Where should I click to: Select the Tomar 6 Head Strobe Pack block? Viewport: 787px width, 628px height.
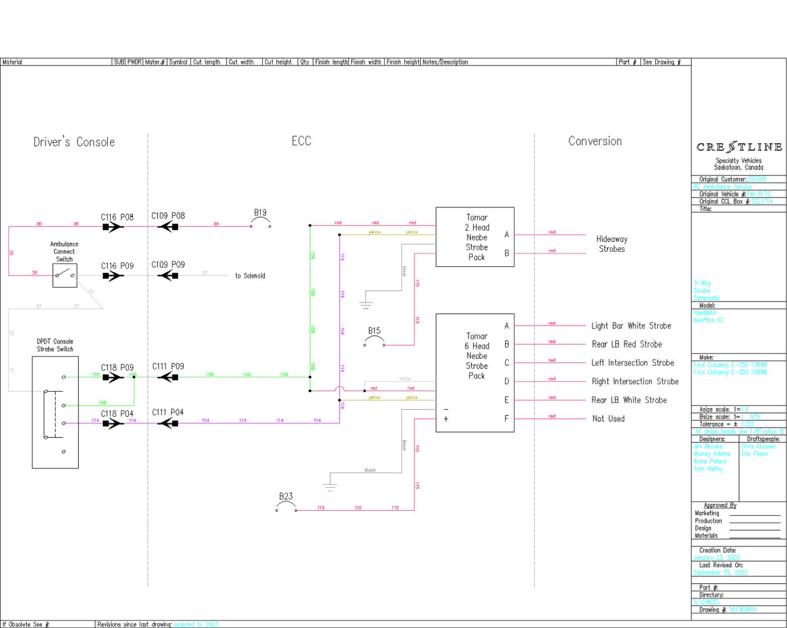click(475, 373)
